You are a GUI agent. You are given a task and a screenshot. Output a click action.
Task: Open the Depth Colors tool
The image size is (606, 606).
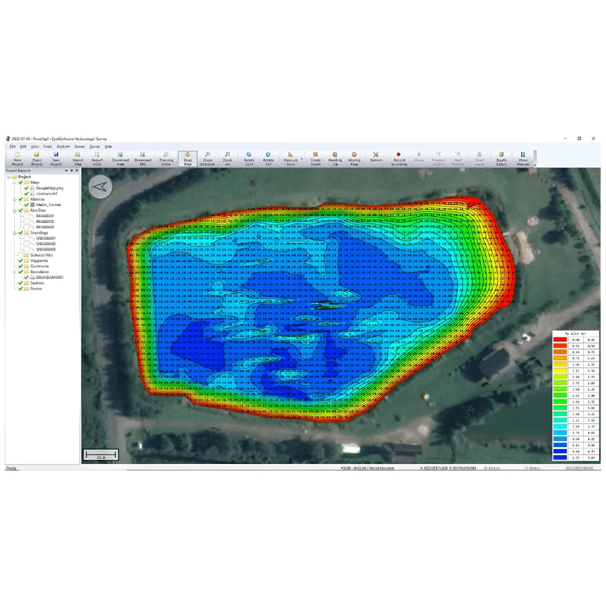click(x=501, y=159)
